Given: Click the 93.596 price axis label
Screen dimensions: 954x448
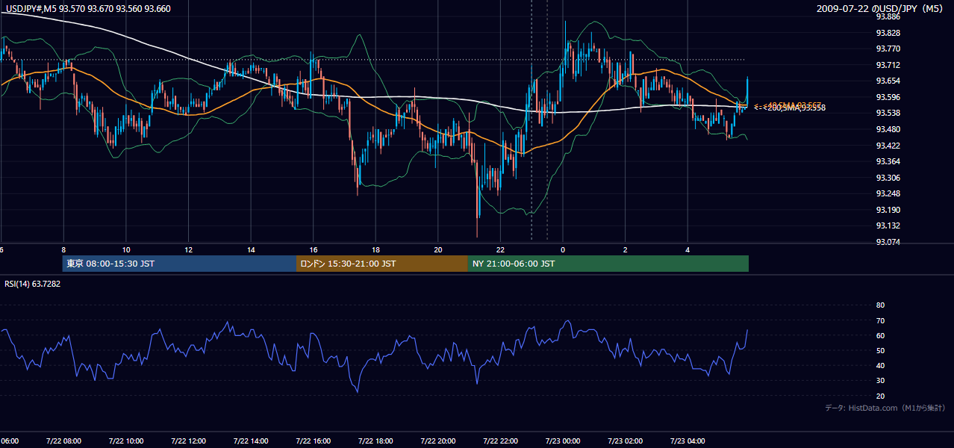Looking at the screenshot, I should pyautogui.click(x=888, y=97).
